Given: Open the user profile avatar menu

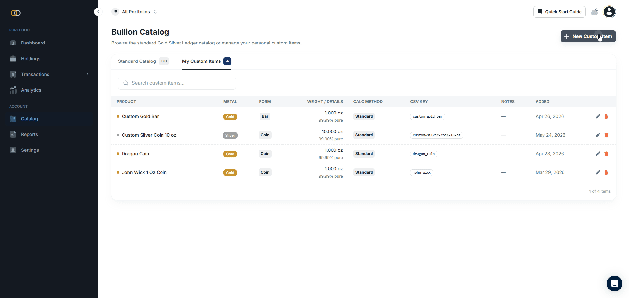Looking at the screenshot, I should 609,12.
